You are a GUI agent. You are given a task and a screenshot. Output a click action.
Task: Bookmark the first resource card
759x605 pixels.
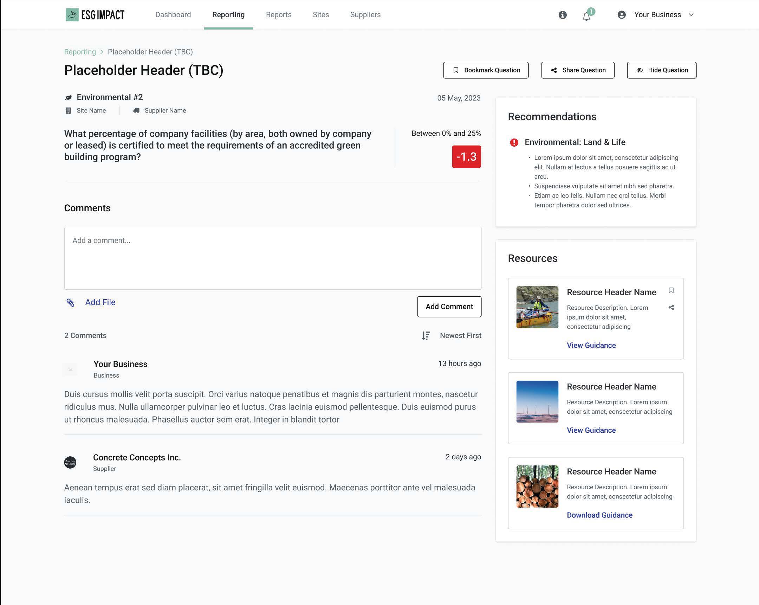coord(671,290)
